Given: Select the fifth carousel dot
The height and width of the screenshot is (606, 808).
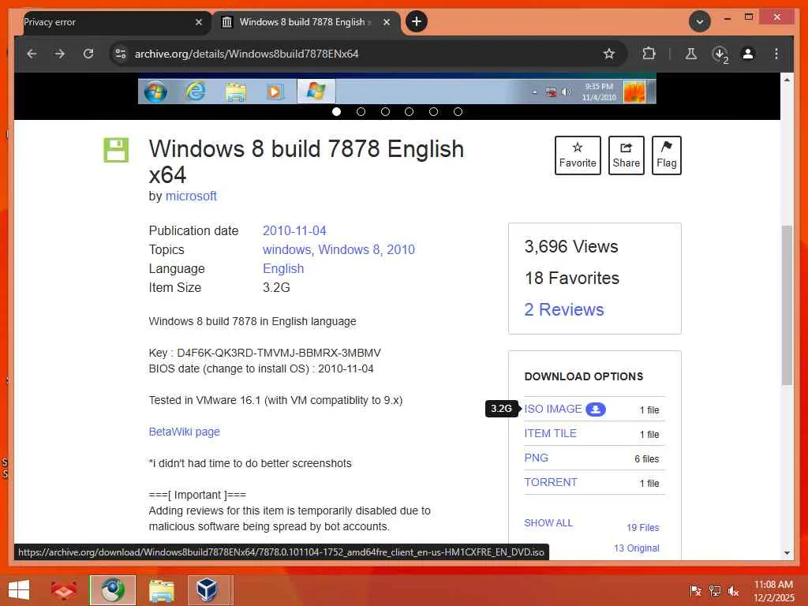Looking at the screenshot, I should pyautogui.click(x=433, y=111).
